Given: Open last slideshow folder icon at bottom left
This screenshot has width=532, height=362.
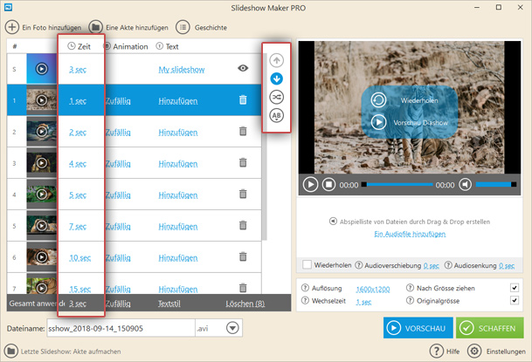Looking at the screenshot, I should pyautogui.click(x=10, y=352).
